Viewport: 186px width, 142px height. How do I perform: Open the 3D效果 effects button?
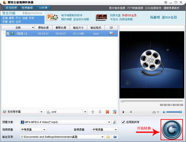43,8
